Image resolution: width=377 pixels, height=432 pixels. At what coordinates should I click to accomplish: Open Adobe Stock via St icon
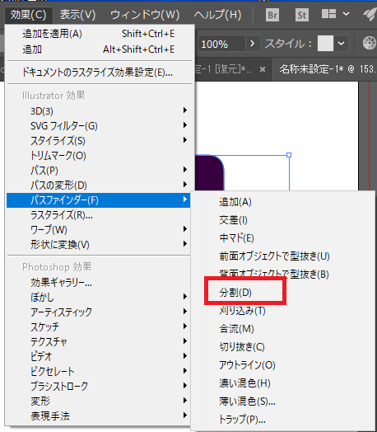[x=301, y=15]
